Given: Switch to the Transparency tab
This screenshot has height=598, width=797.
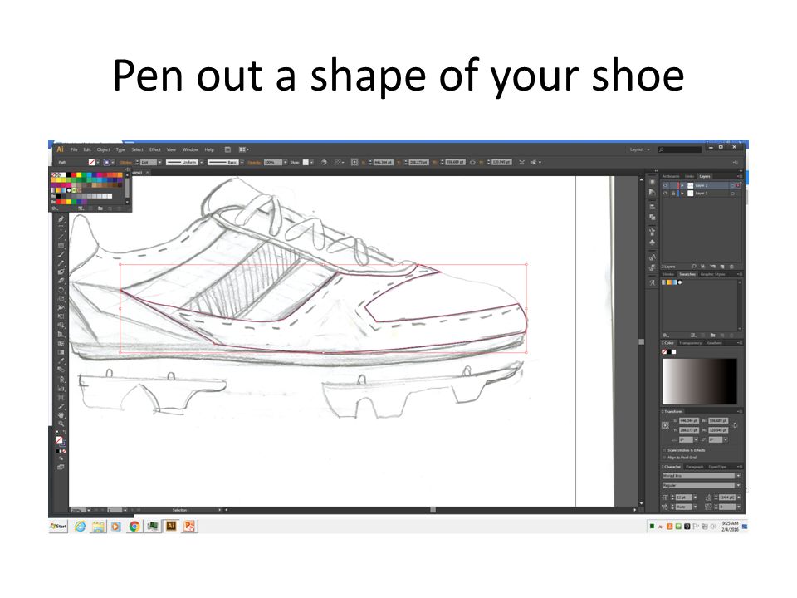Looking at the screenshot, I should click(690, 343).
